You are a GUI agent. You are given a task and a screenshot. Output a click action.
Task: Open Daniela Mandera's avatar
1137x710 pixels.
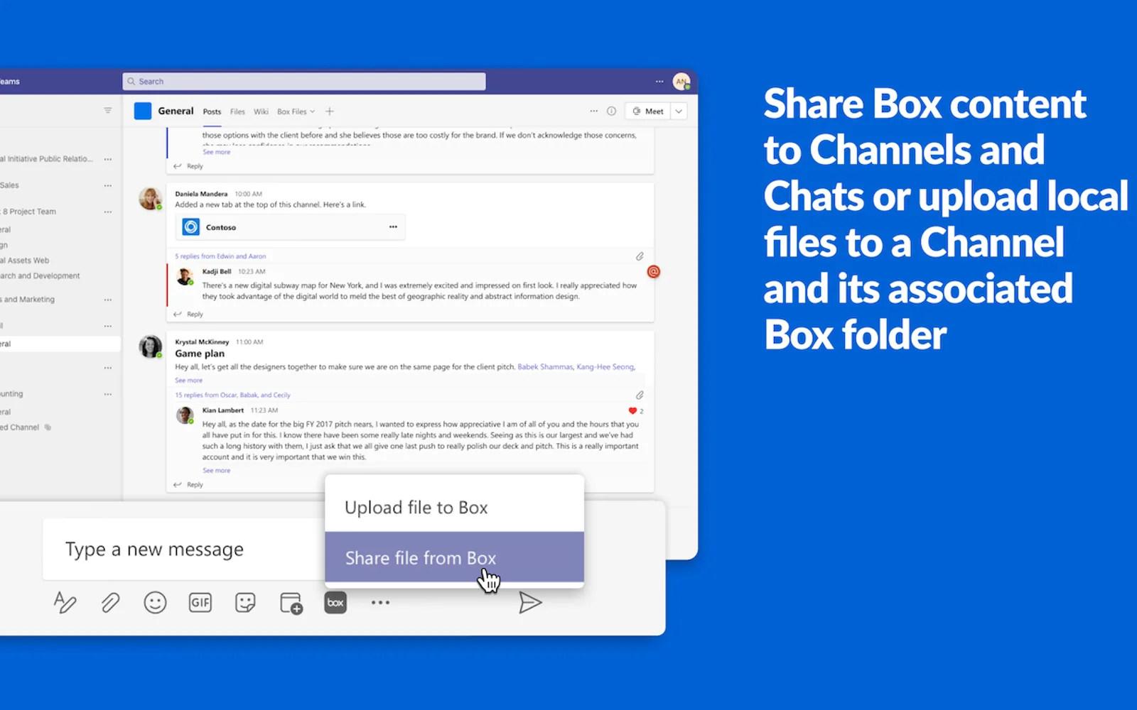[150, 199]
